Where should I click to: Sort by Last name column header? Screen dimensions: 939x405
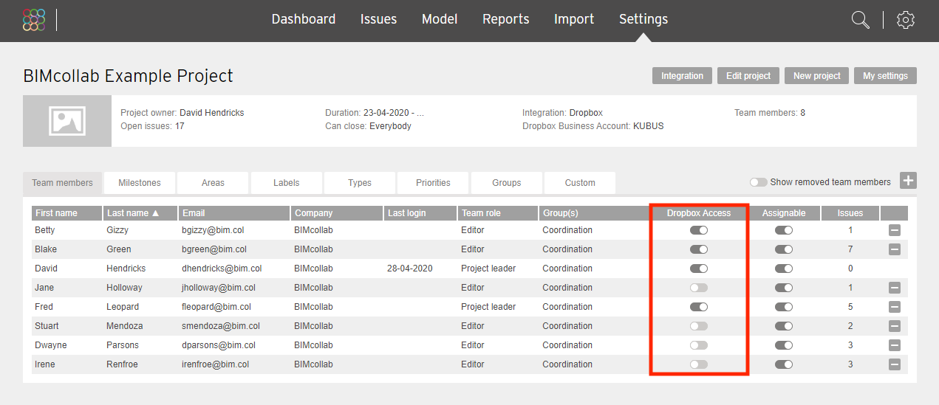pos(140,213)
